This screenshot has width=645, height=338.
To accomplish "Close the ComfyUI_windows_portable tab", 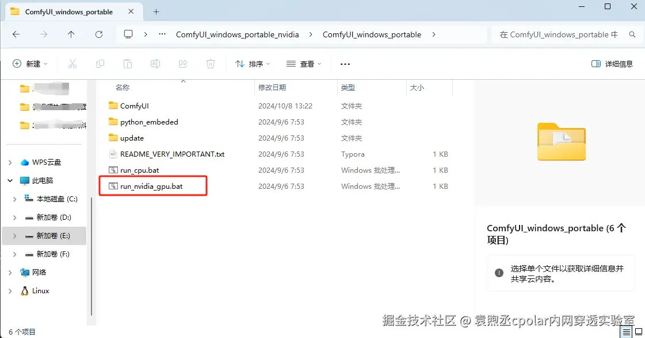I will point(131,11).
